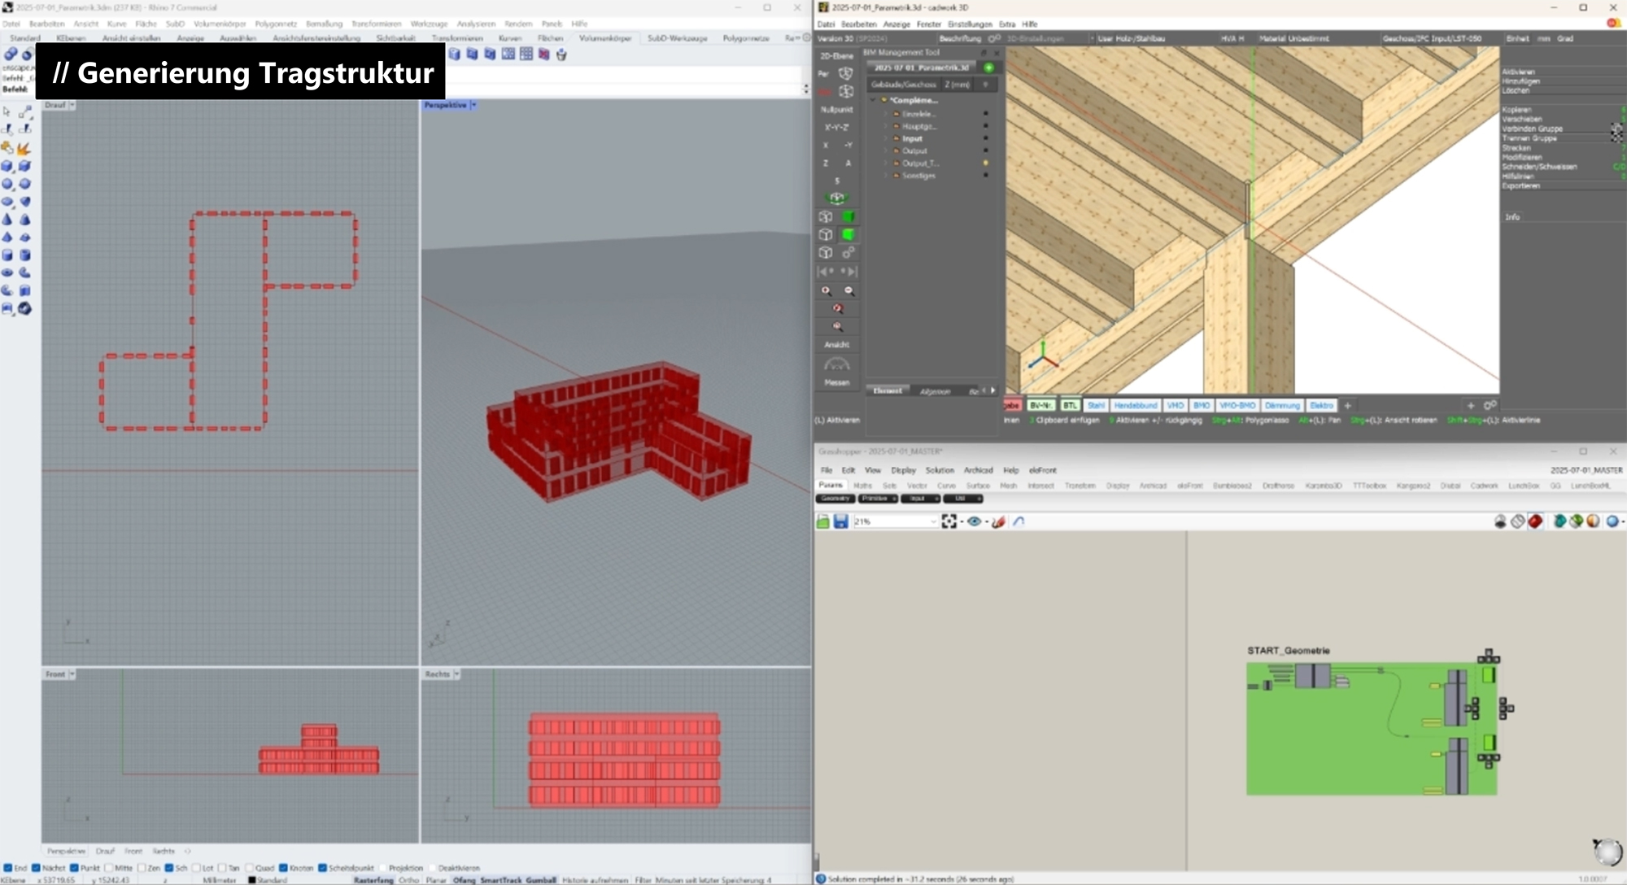
Task: Click the black Standard layer color swatch
Action: click(x=252, y=880)
